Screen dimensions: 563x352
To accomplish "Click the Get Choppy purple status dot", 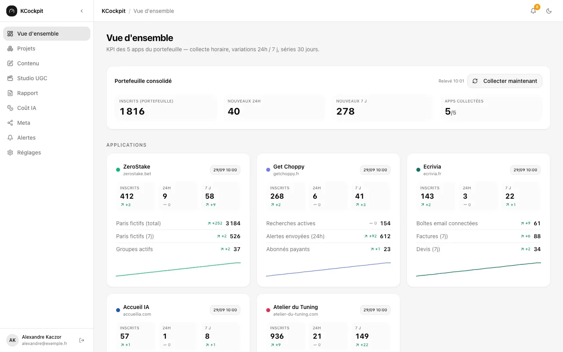I will 268,170.
